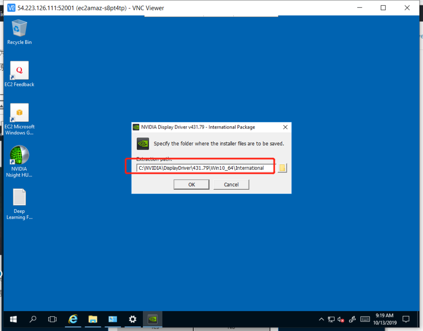Select the Deep Learning text file icon
The height and width of the screenshot is (331, 423).
pos(19,198)
